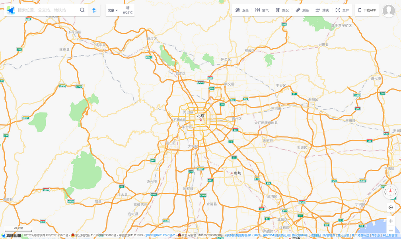Open the 地铁 subway map
Image resolution: width=401 pixels, height=239 pixels.
[322, 10]
